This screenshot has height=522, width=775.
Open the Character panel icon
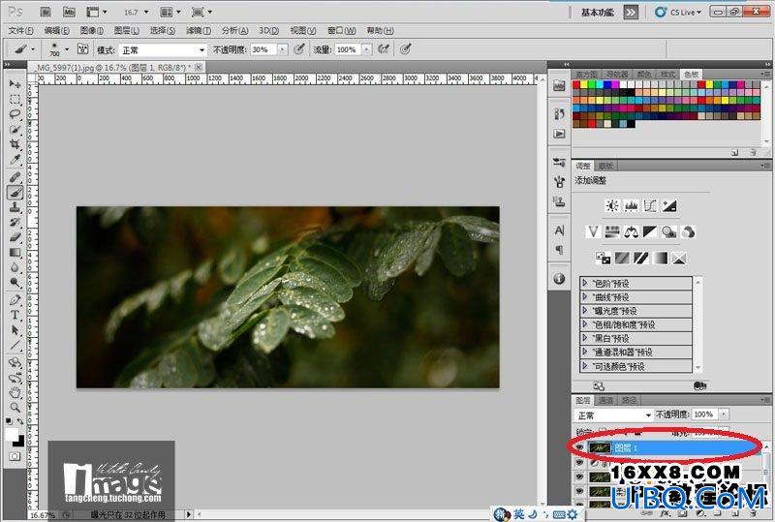pos(559,230)
